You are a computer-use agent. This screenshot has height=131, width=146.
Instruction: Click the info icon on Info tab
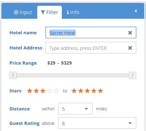coord(68,12)
